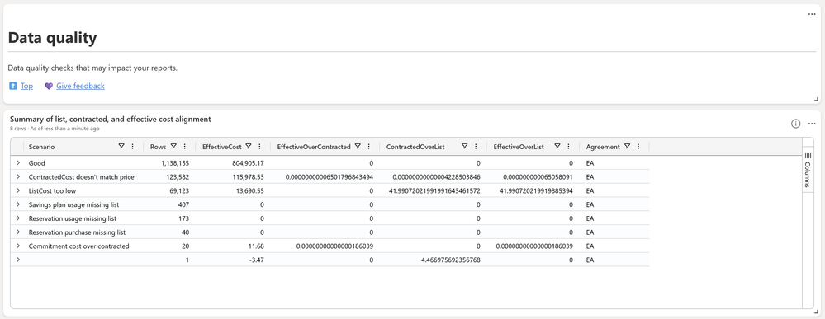The image size is (825, 319).
Task: Click the Data quality tile resize handle
Action: (x=816, y=99)
